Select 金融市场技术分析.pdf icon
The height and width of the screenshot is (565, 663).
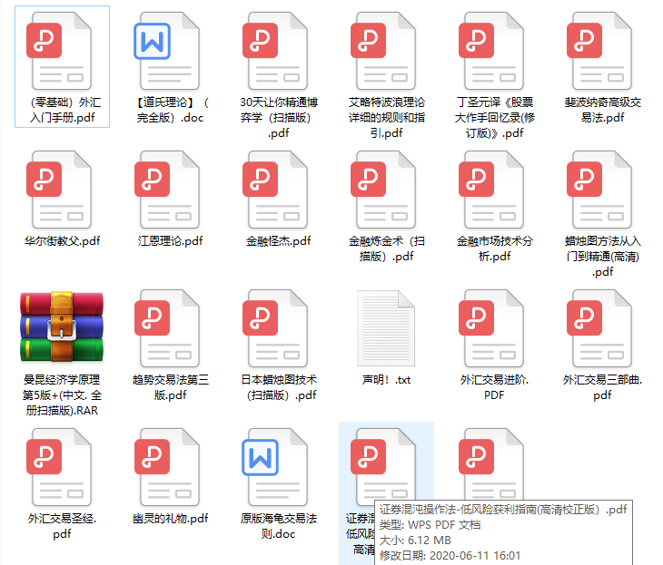click(x=491, y=190)
